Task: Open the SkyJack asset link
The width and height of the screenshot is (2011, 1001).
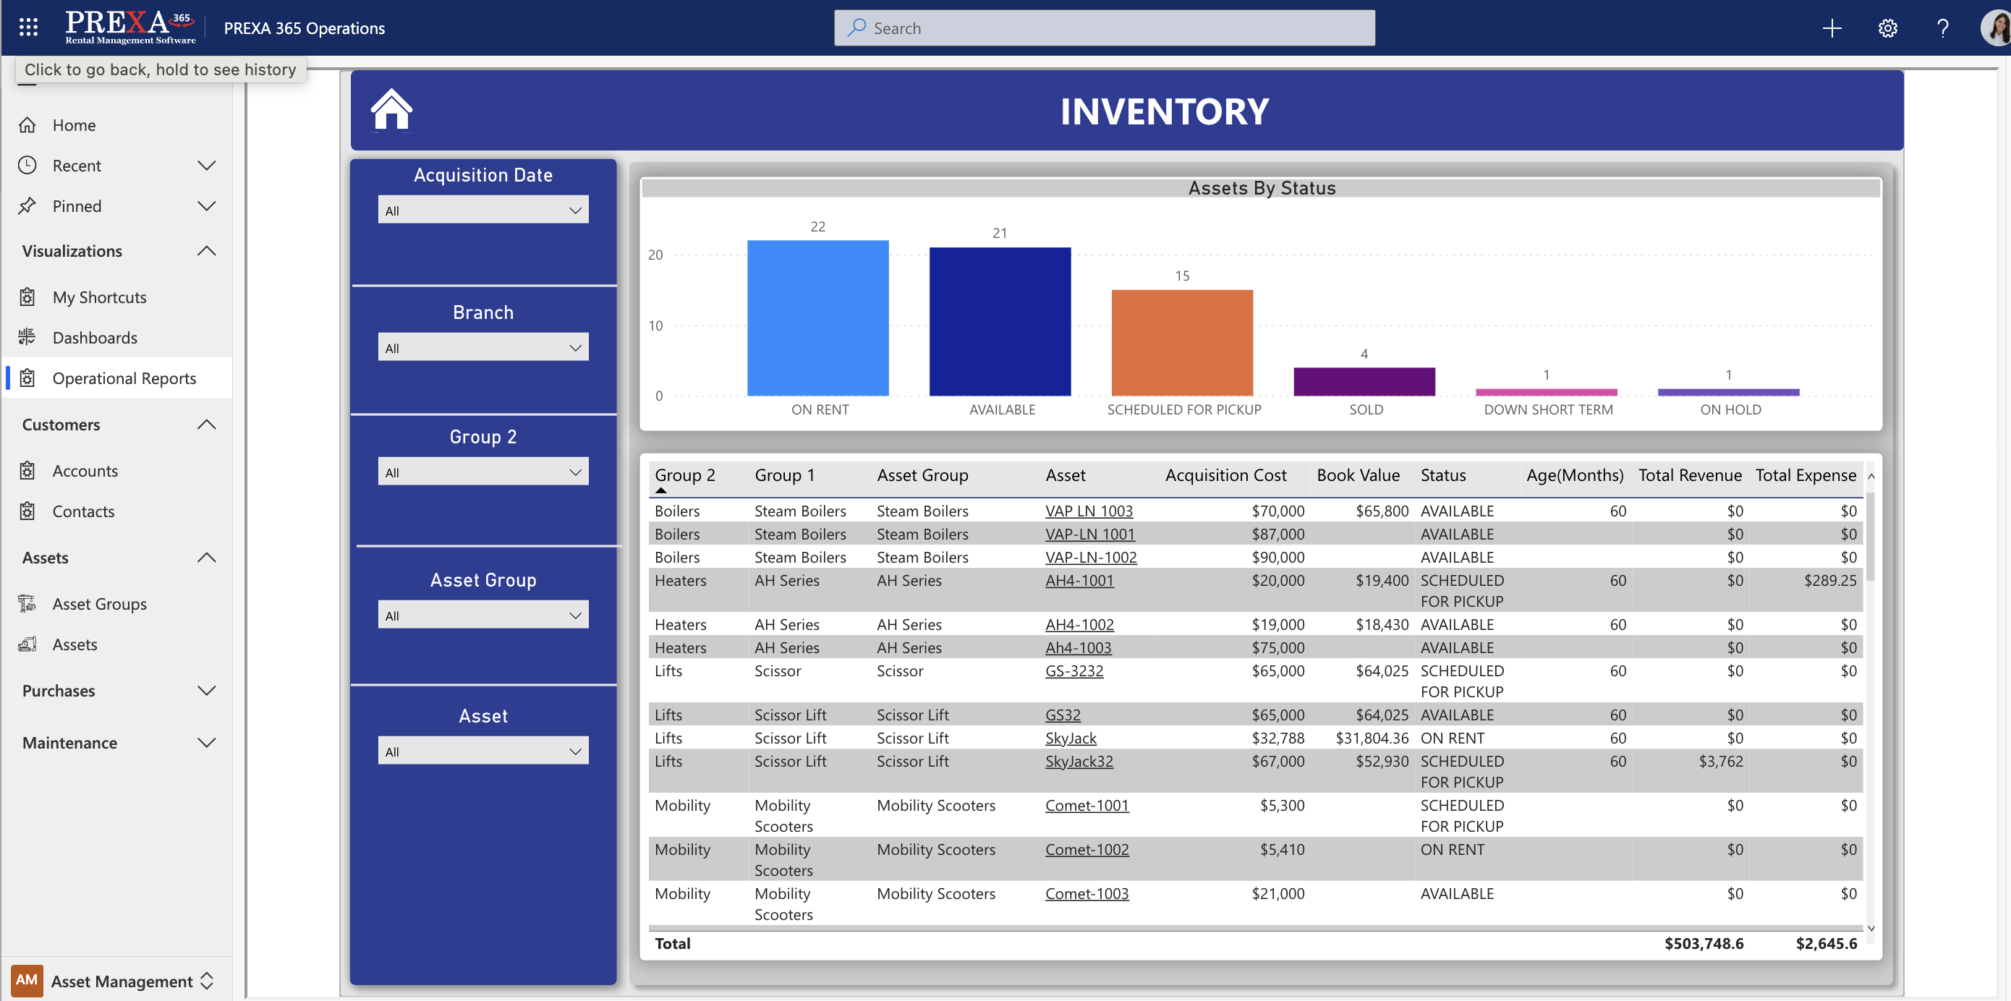Action: (1071, 738)
